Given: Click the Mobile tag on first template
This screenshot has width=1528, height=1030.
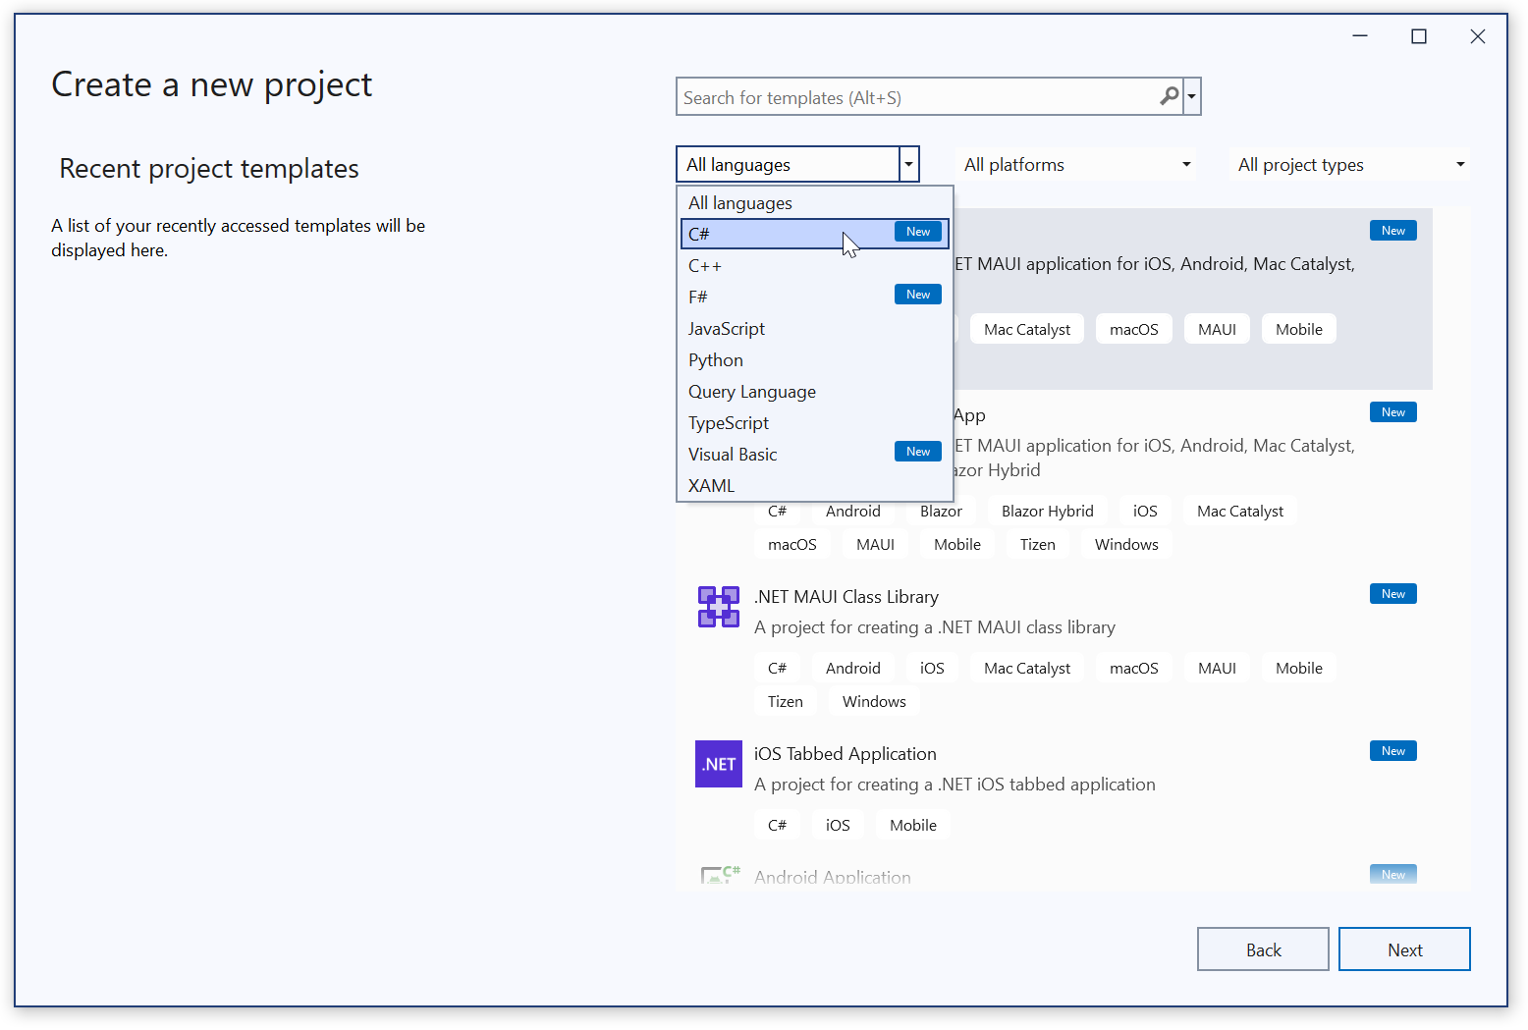Looking at the screenshot, I should pos(1299,330).
